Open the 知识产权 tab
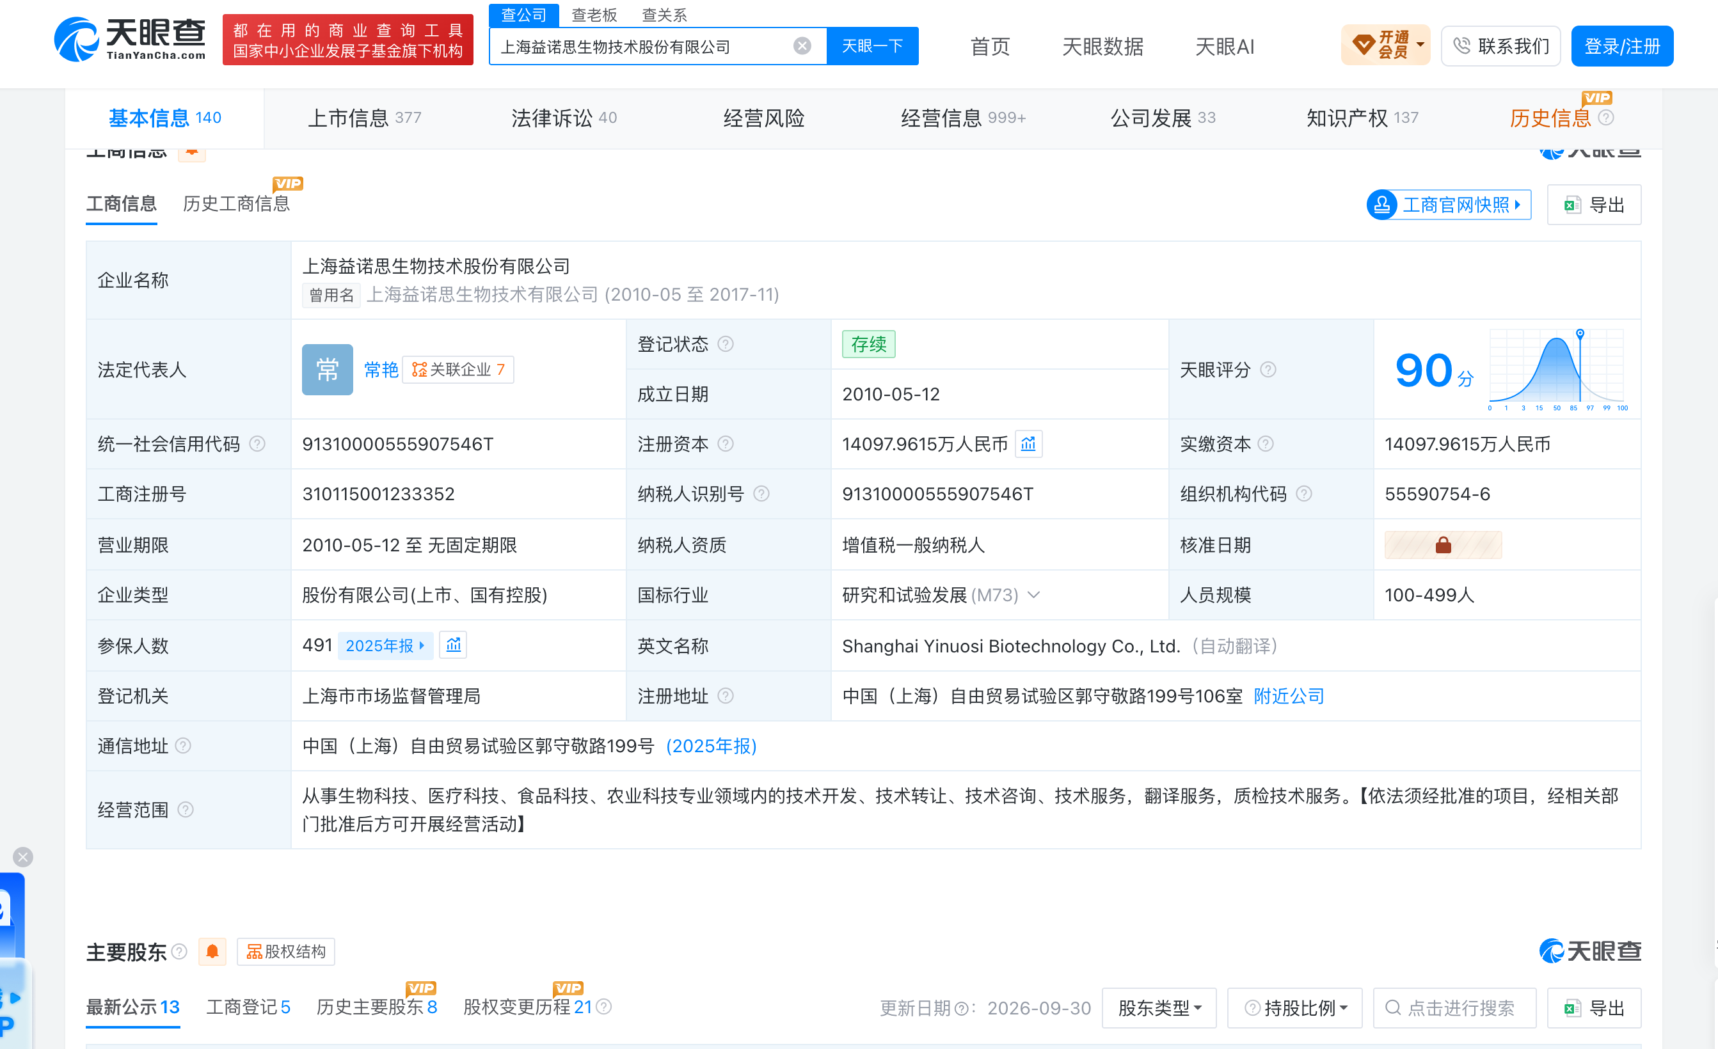This screenshot has width=1718, height=1049. (x=1362, y=118)
